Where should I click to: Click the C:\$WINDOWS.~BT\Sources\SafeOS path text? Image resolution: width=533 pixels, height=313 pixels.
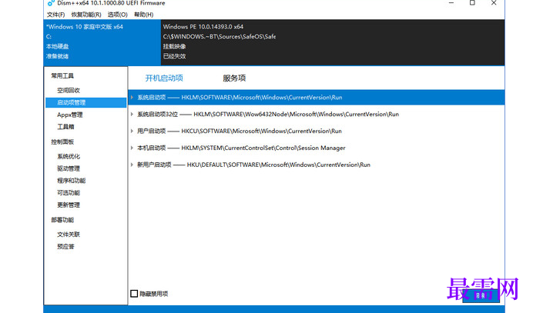click(220, 37)
